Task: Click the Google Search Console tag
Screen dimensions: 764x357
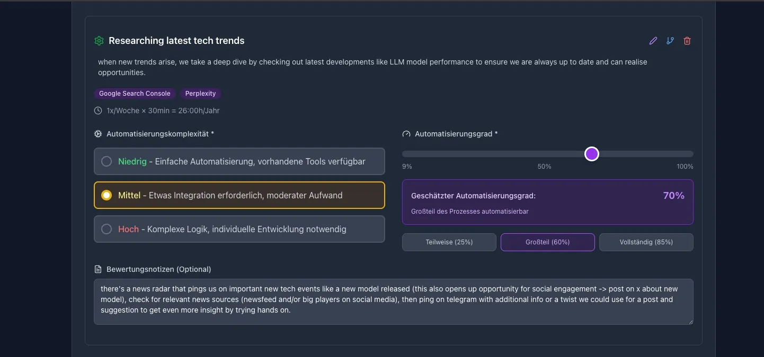Action: (x=135, y=94)
